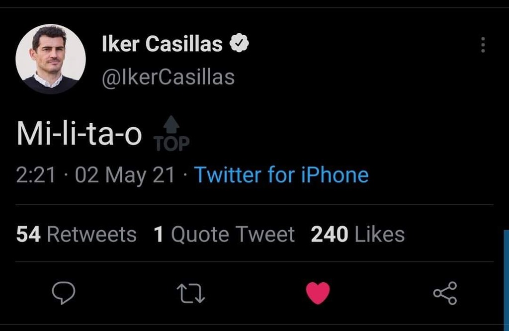Click the 2:21 tweet time

[x=35, y=175]
